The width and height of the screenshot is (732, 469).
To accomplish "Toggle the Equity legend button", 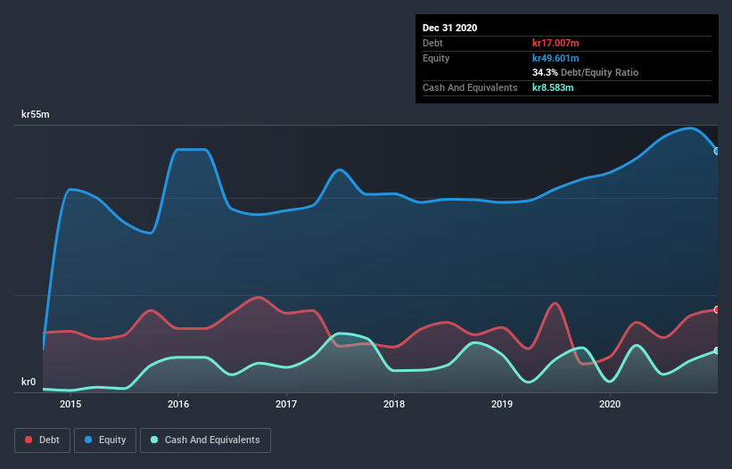I will pyautogui.click(x=105, y=440).
